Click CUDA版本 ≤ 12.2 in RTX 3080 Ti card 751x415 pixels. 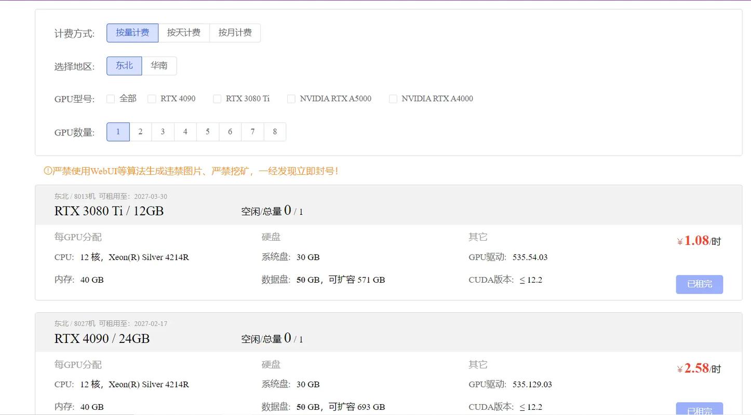pos(505,280)
